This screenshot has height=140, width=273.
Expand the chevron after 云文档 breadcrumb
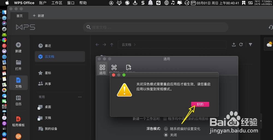click(135, 45)
